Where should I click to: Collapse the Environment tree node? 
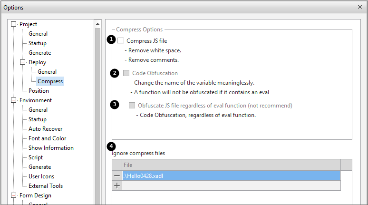click(x=13, y=100)
